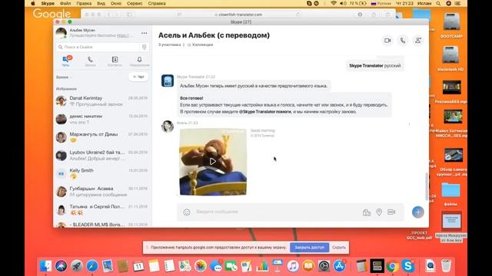Open the Skype icon in the dock
Image resolution: width=492 pixels, height=276 pixels.
pos(408,266)
